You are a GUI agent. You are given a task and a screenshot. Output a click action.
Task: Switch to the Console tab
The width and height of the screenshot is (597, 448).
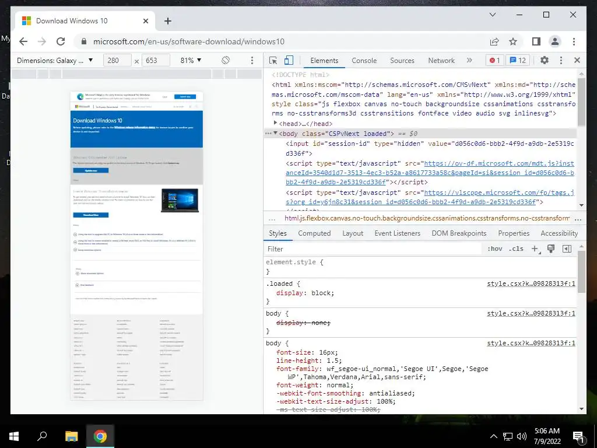pos(364,60)
